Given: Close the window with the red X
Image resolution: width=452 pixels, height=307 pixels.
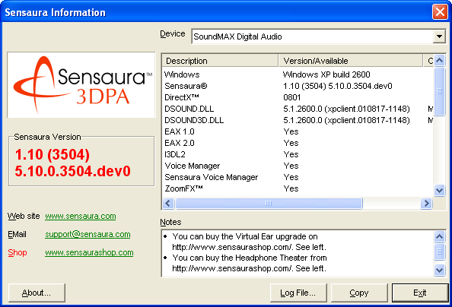Looking at the screenshot, I should pos(440,12).
